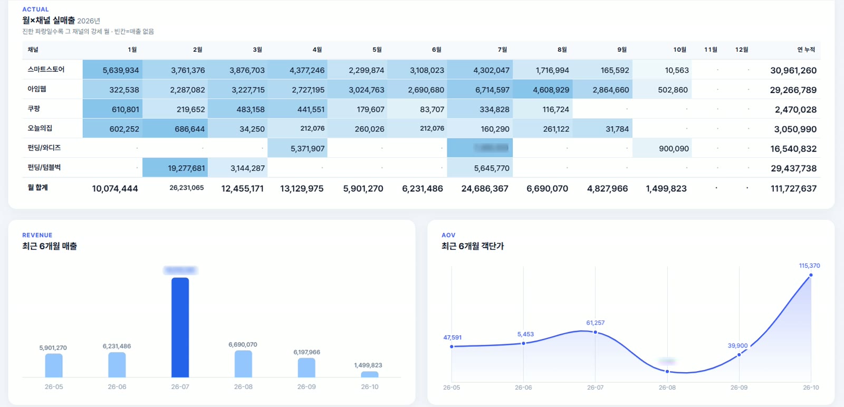Screen dimensions: 844x407
Task: Select the 26-09 revenue bar
Action: [306, 368]
